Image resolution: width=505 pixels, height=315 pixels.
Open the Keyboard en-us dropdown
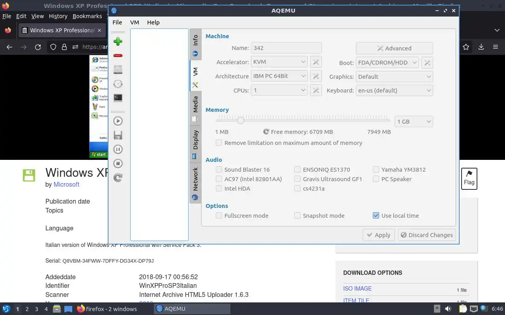tap(394, 91)
